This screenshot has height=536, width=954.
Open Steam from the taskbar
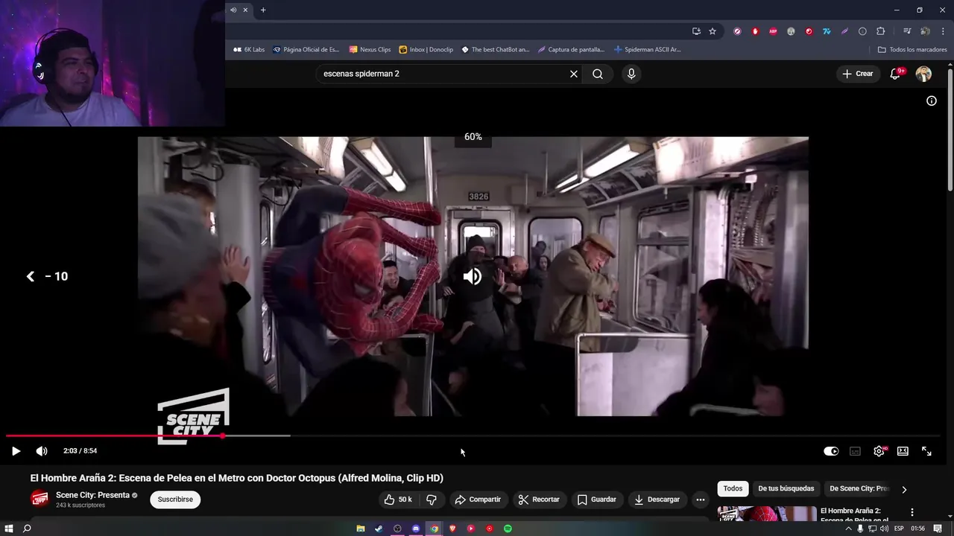[379, 529]
